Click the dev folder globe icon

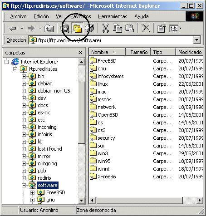[x=32, y=98]
